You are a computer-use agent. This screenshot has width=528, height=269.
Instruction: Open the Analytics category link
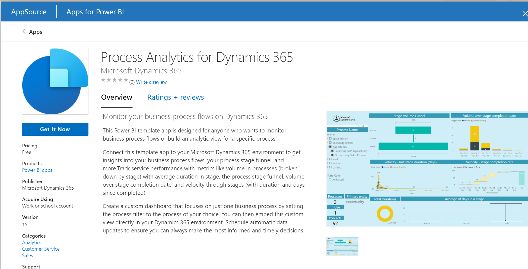[x=32, y=242]
